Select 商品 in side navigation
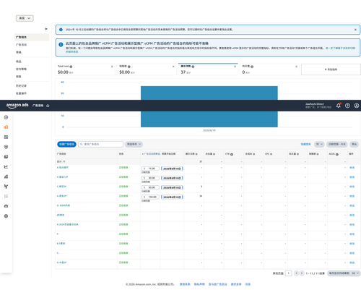Image resolution: width=361 pixels, height=290 pixels. (x=19, y=61)
